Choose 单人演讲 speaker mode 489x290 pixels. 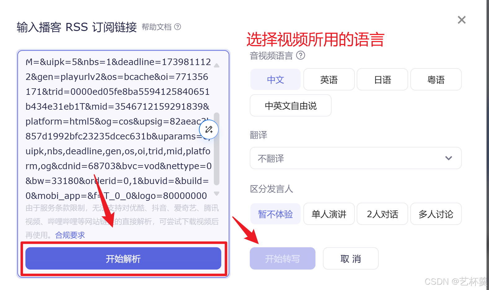coord(329,214)
